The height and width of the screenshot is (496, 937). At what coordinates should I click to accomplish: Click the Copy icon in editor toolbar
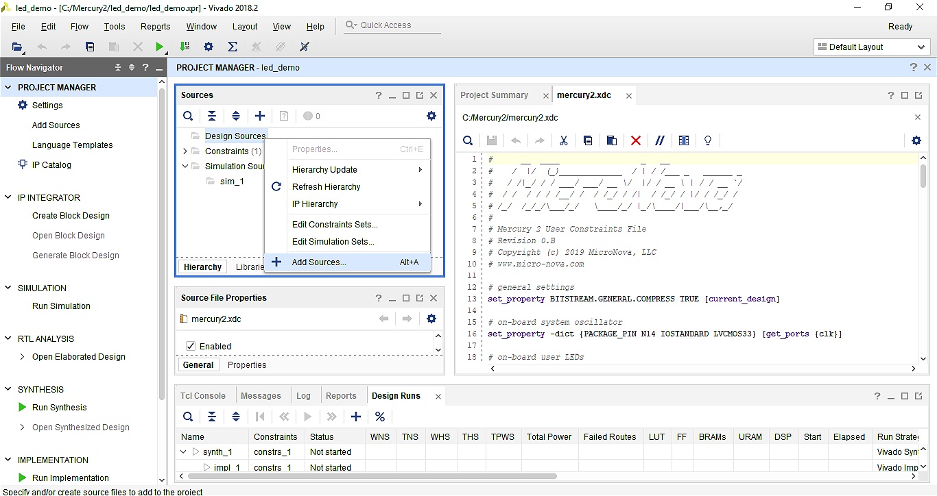(x=588, y=140)
